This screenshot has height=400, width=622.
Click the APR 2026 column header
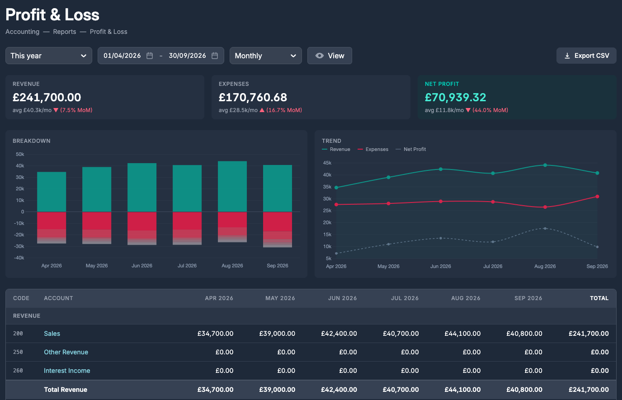tap(219, 298)
